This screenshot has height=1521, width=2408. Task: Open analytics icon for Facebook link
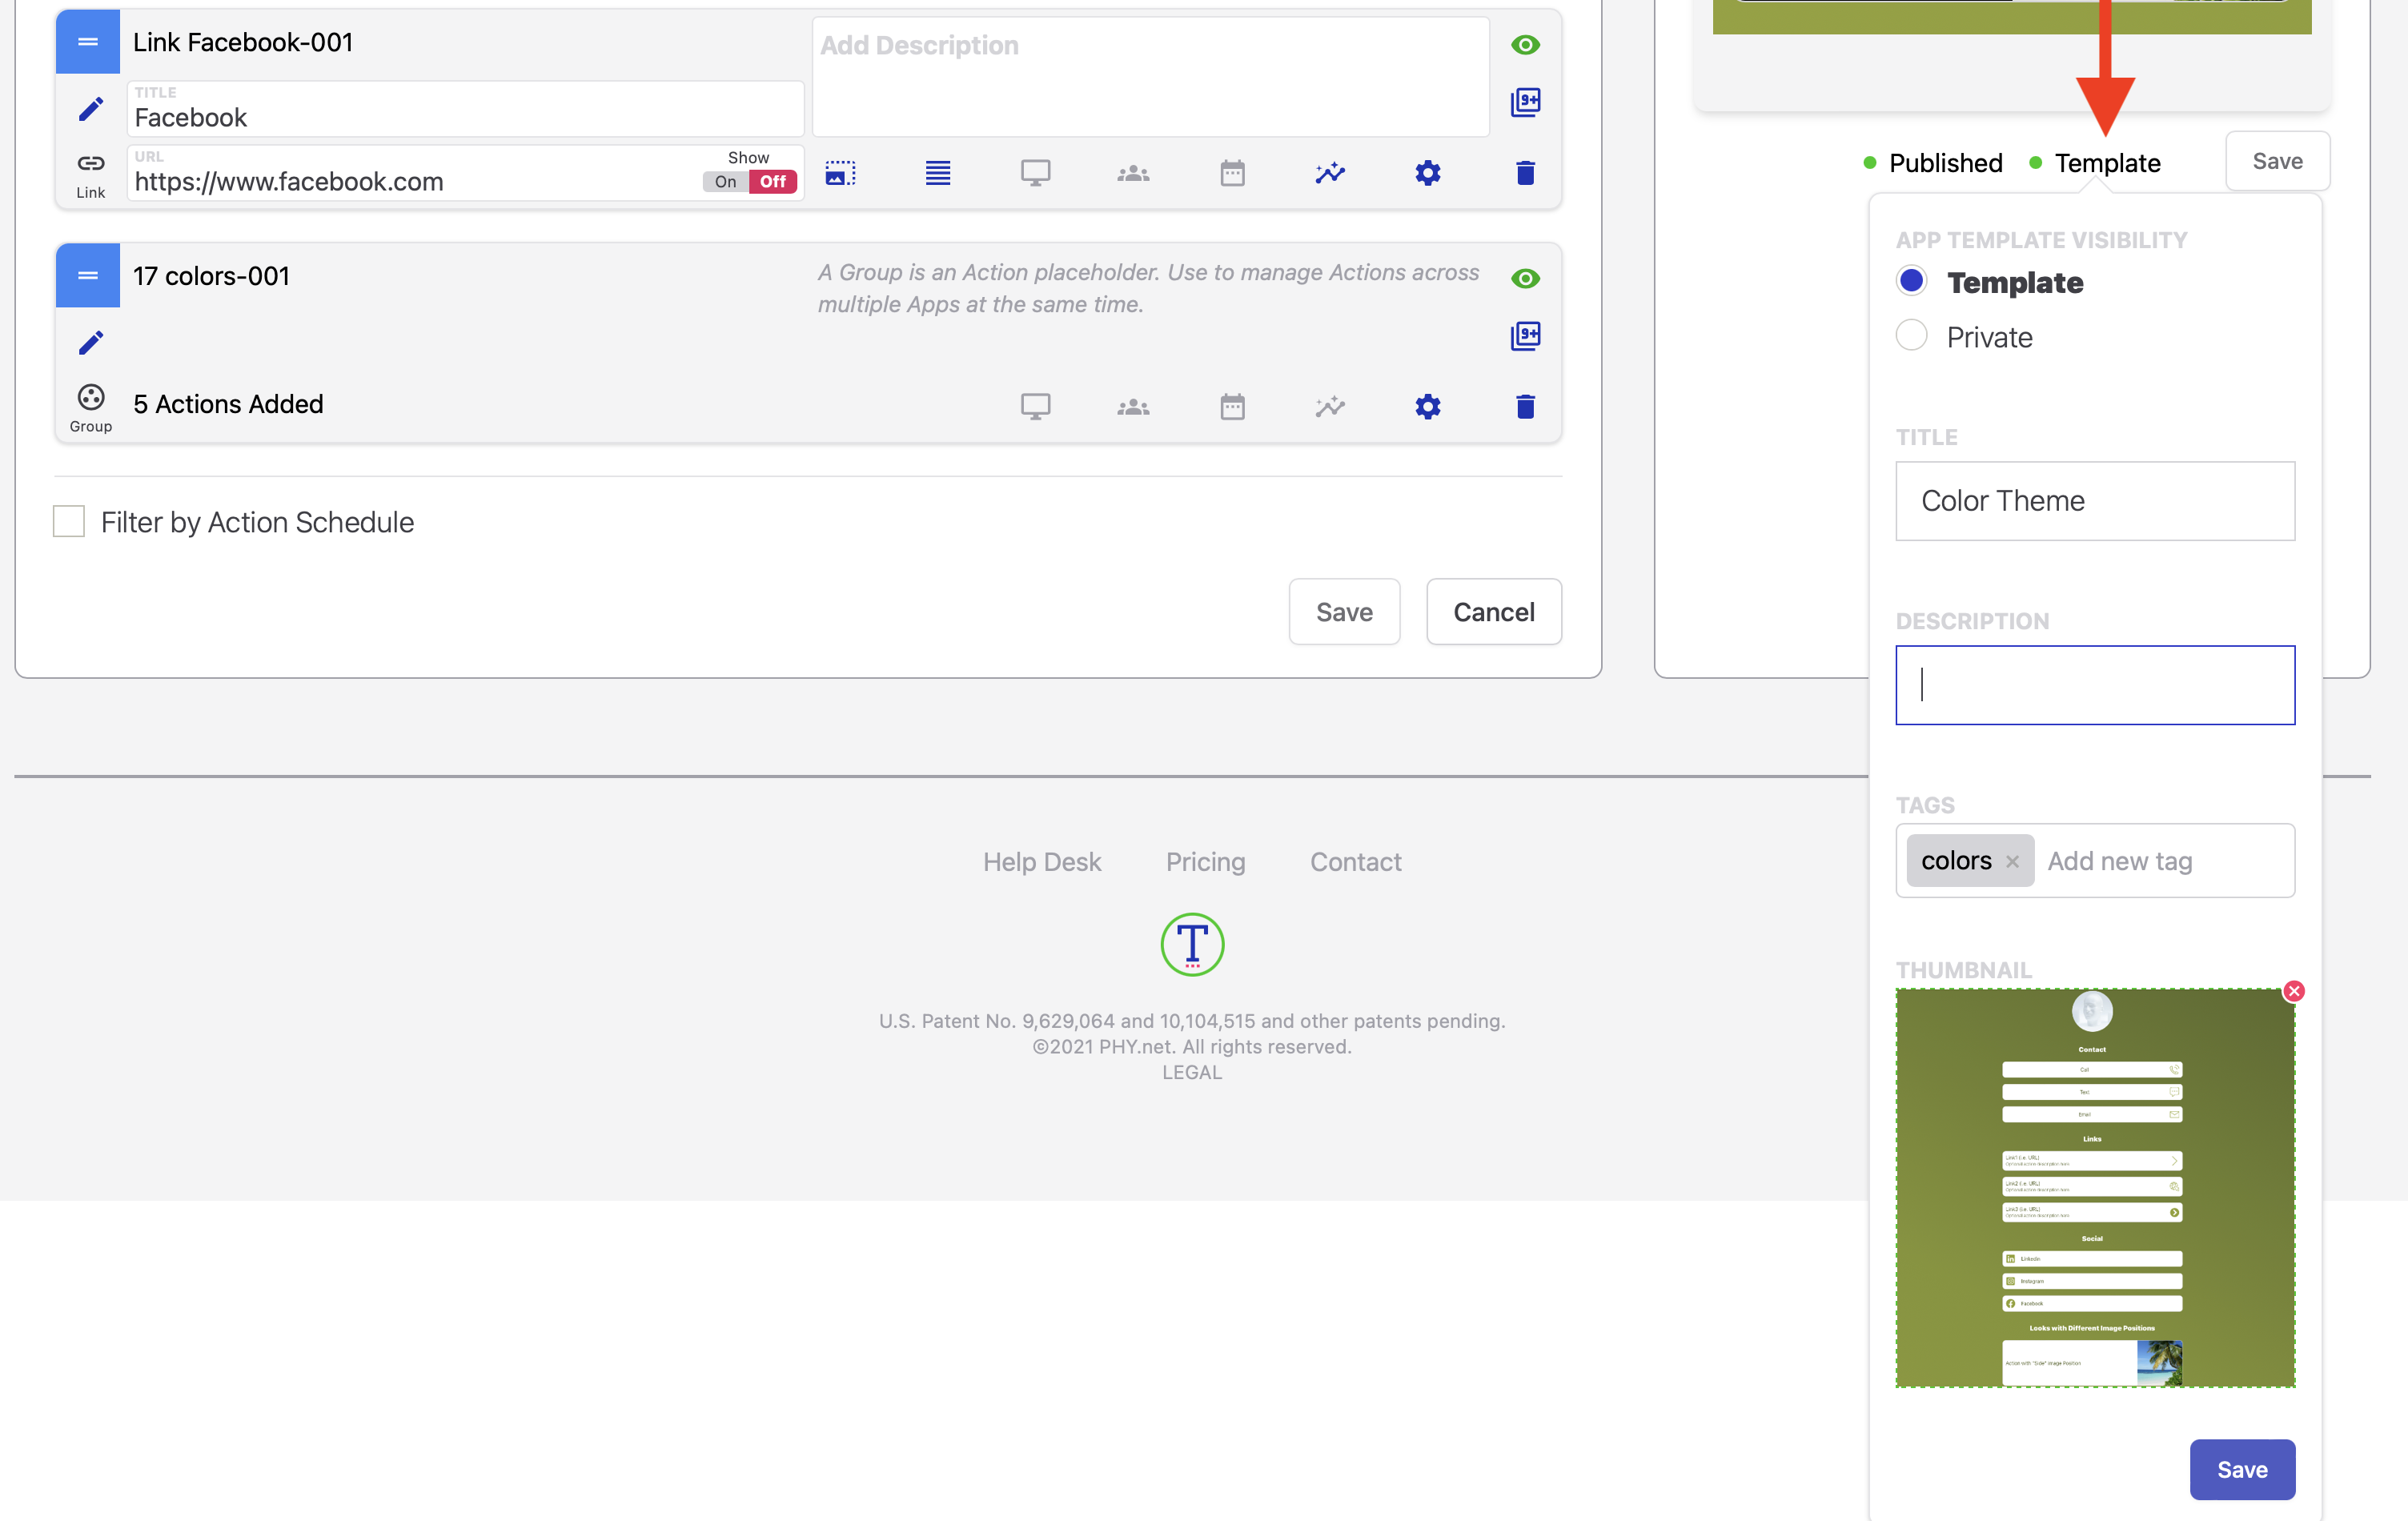tap(1329, 173)
